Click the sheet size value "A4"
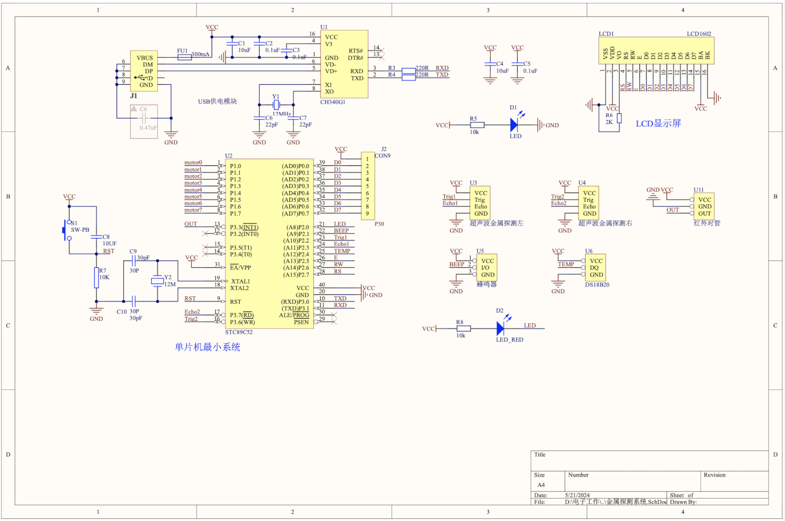The width and height of the screenshot is (785, 521). point(541,485)
